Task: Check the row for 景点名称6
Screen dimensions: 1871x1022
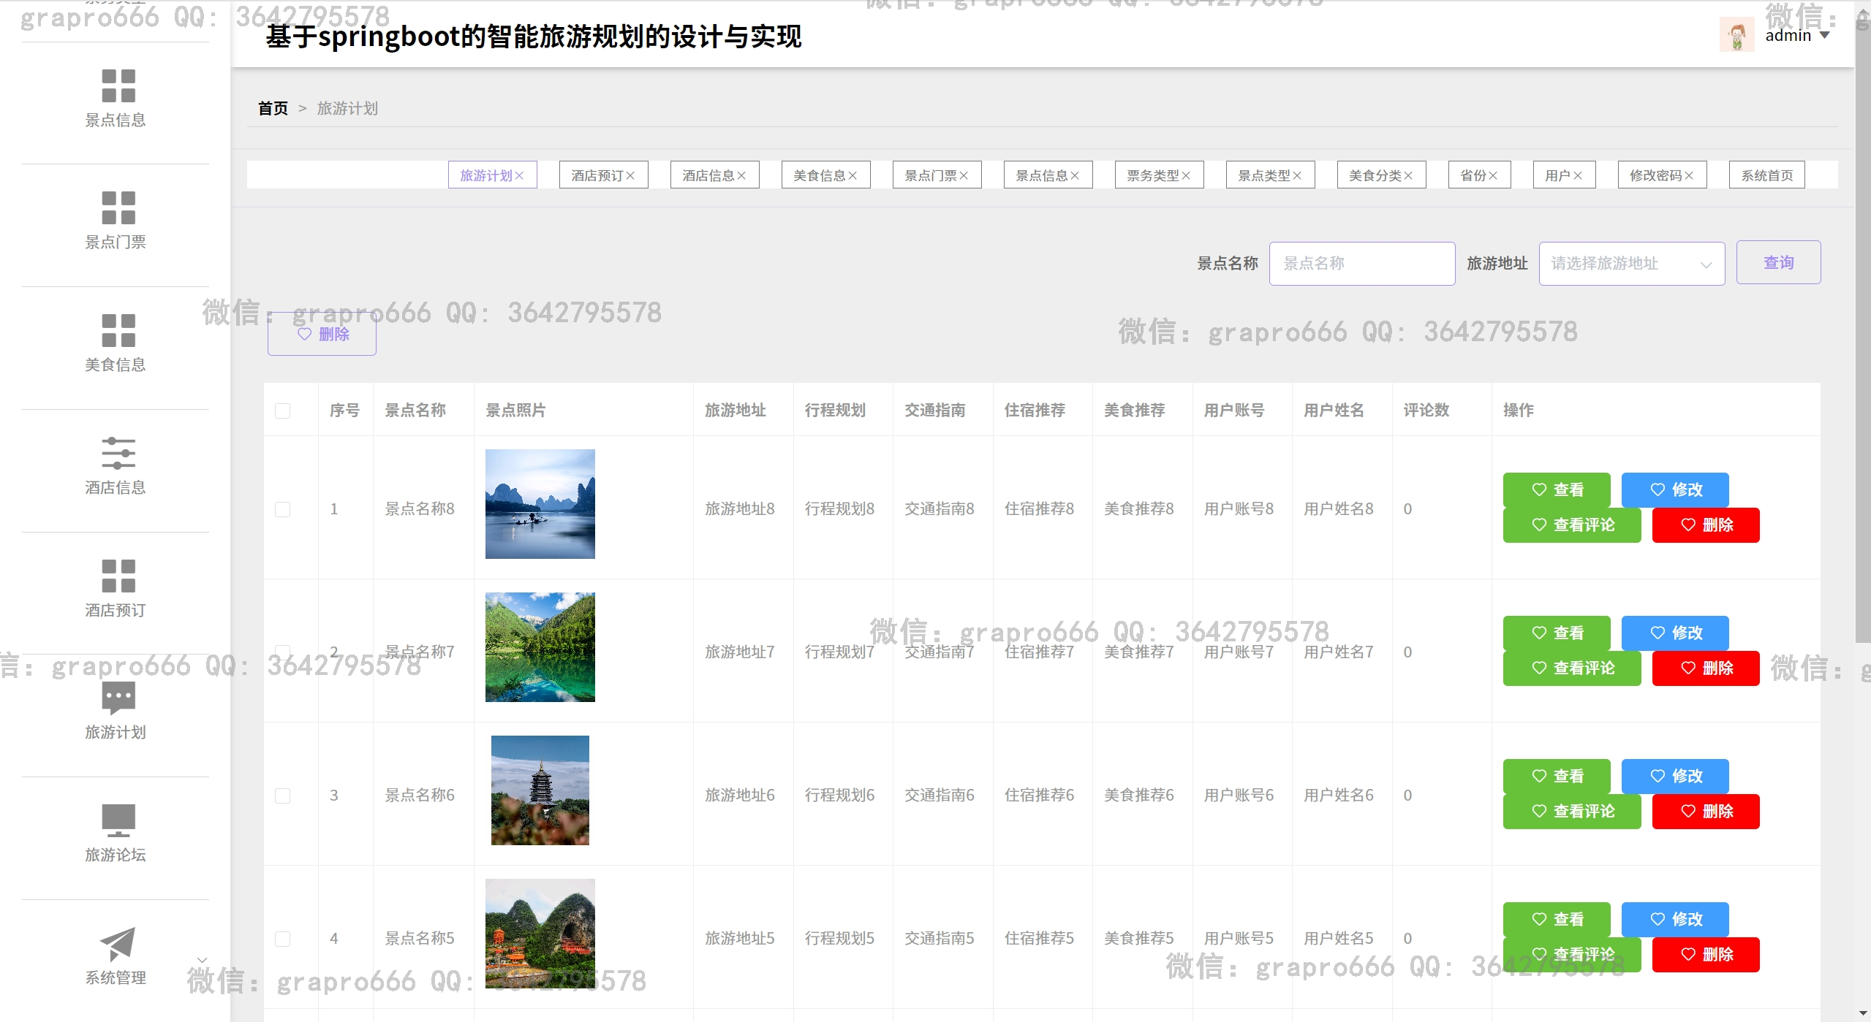Action: click(283, 796)
